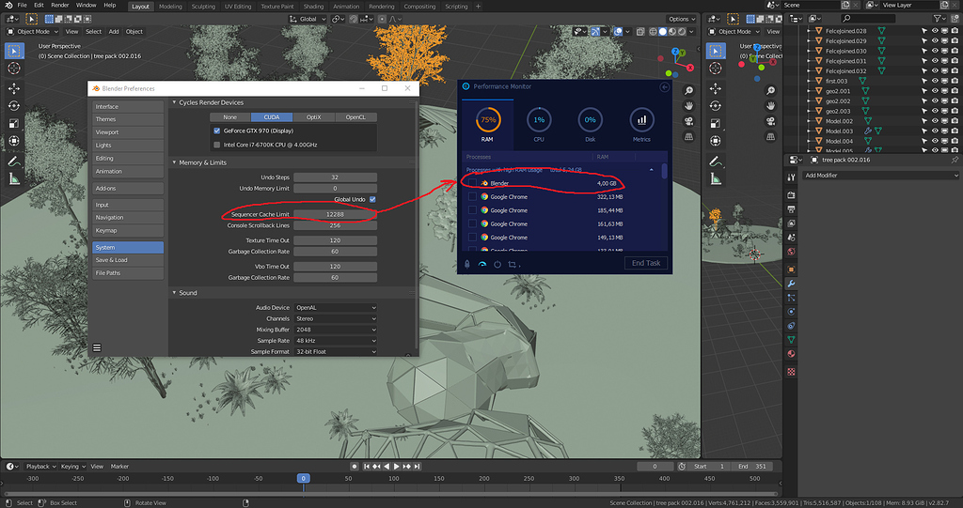Collapse the Memory & Limits section

pyautogui.click(x=174, y=162)
